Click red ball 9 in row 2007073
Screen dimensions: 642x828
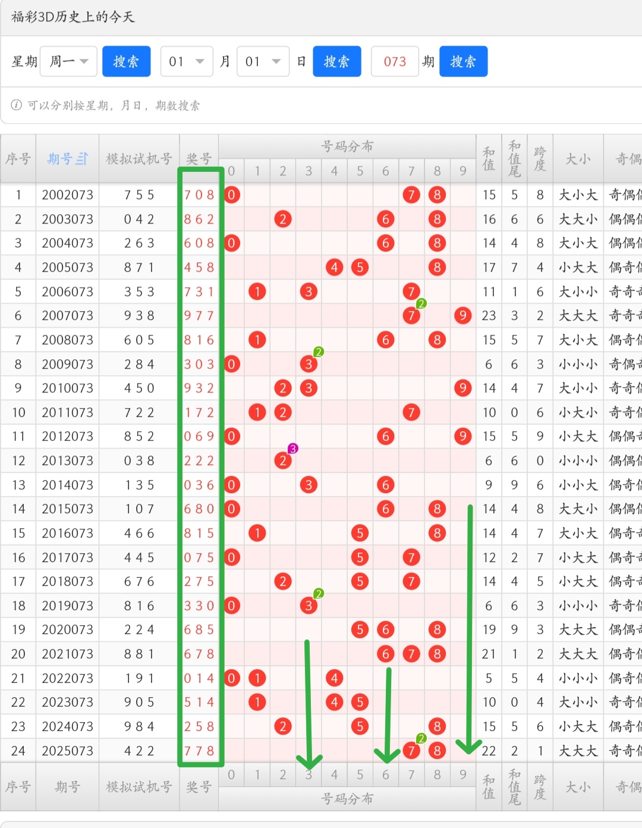point(462,315)
